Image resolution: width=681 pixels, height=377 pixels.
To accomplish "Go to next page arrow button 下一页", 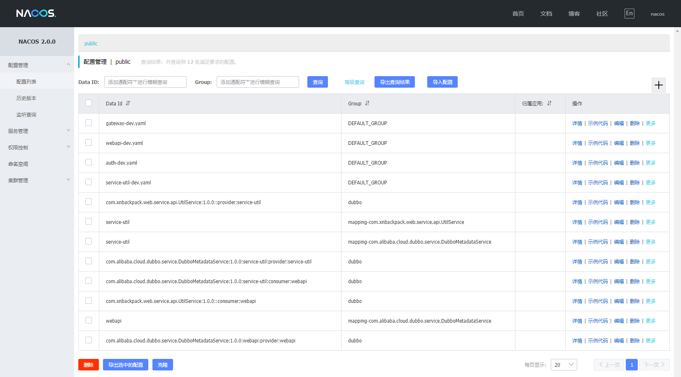I will pyautogui.click(x=654, y=365).
